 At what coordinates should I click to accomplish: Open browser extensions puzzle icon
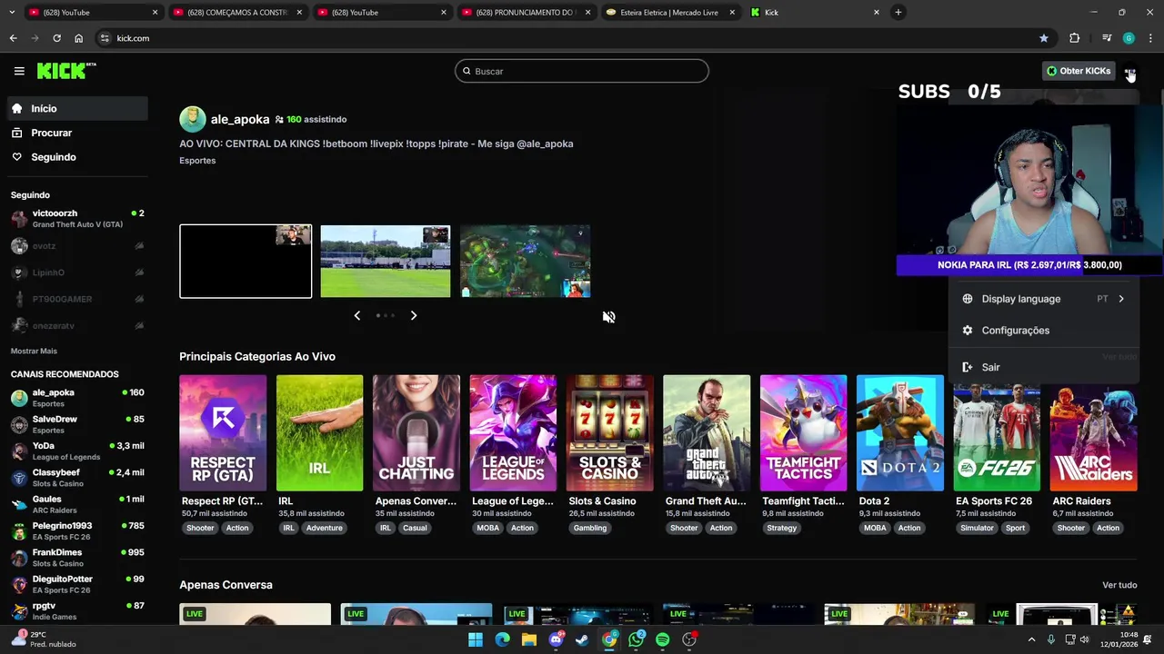(x=1075, y=38)
